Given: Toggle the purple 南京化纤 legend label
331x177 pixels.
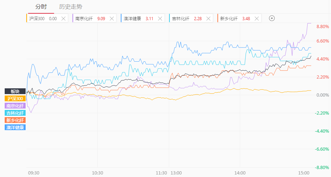Looking at the screenshot, I should coord(15,106).
